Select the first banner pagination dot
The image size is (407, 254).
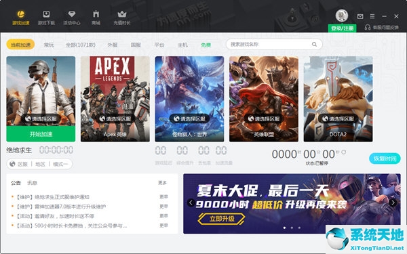click(x=284, y=228)
